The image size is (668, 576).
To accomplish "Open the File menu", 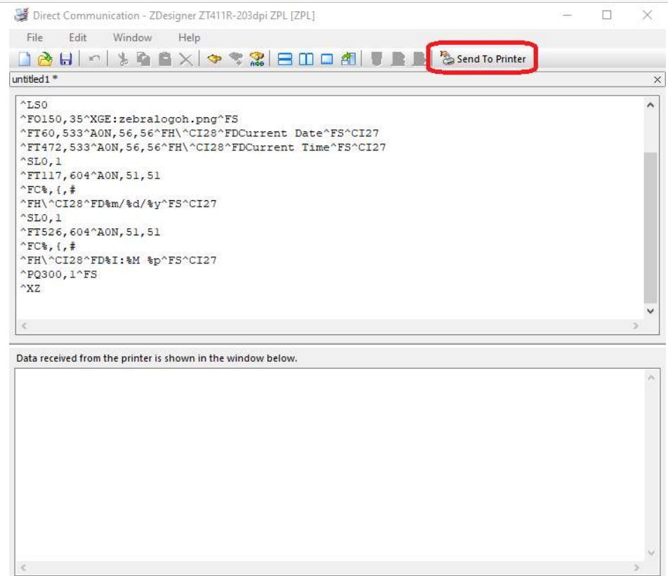I will [34, 38].
